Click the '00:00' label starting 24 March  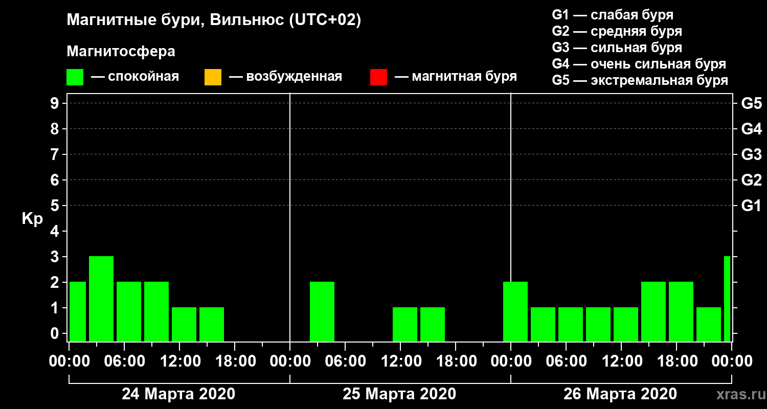click(69, 361)
